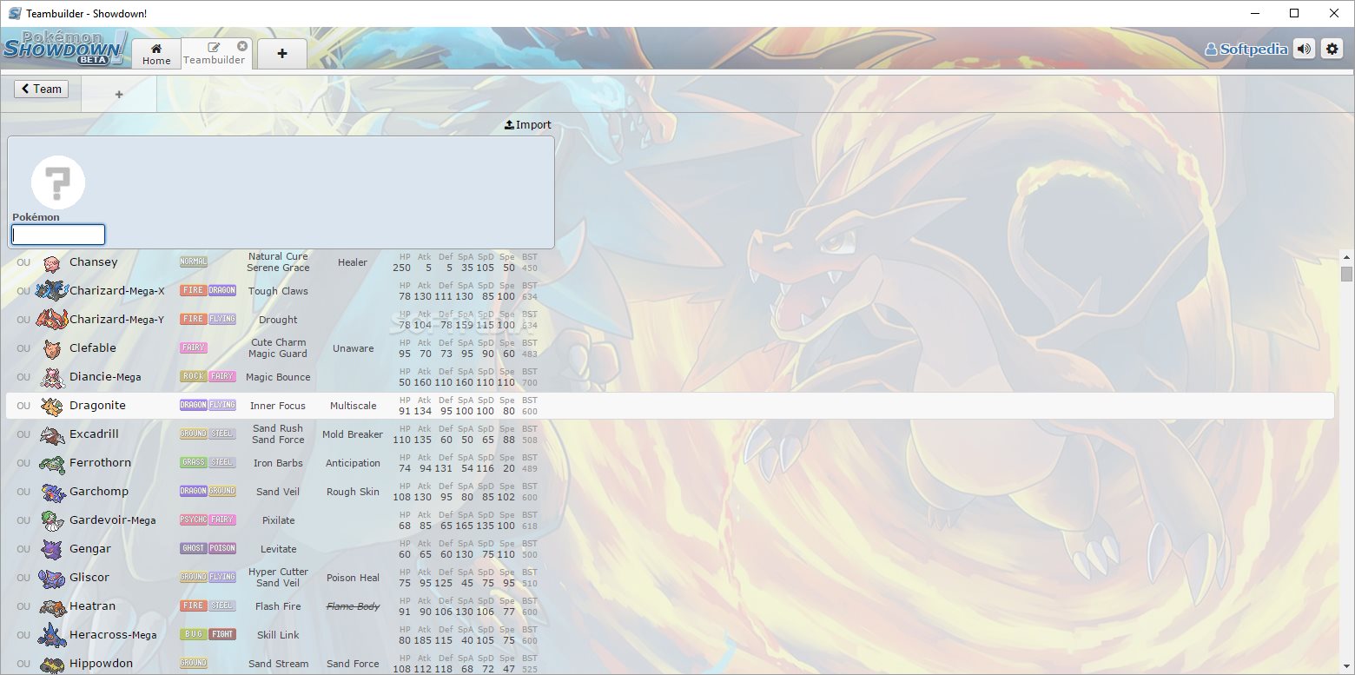Click the Bug type badge on Heracross-Mega
Image resolution: width=1355 pixels, height=675 pixels.
(194, 634)
